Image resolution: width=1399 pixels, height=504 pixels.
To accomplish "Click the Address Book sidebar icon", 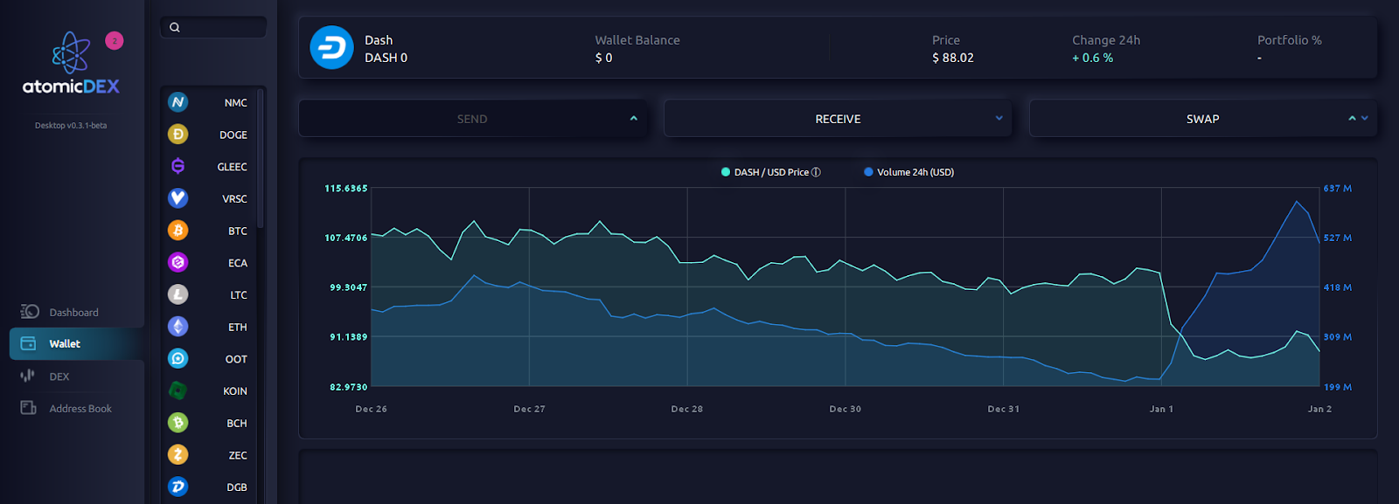I will point(29,408).
